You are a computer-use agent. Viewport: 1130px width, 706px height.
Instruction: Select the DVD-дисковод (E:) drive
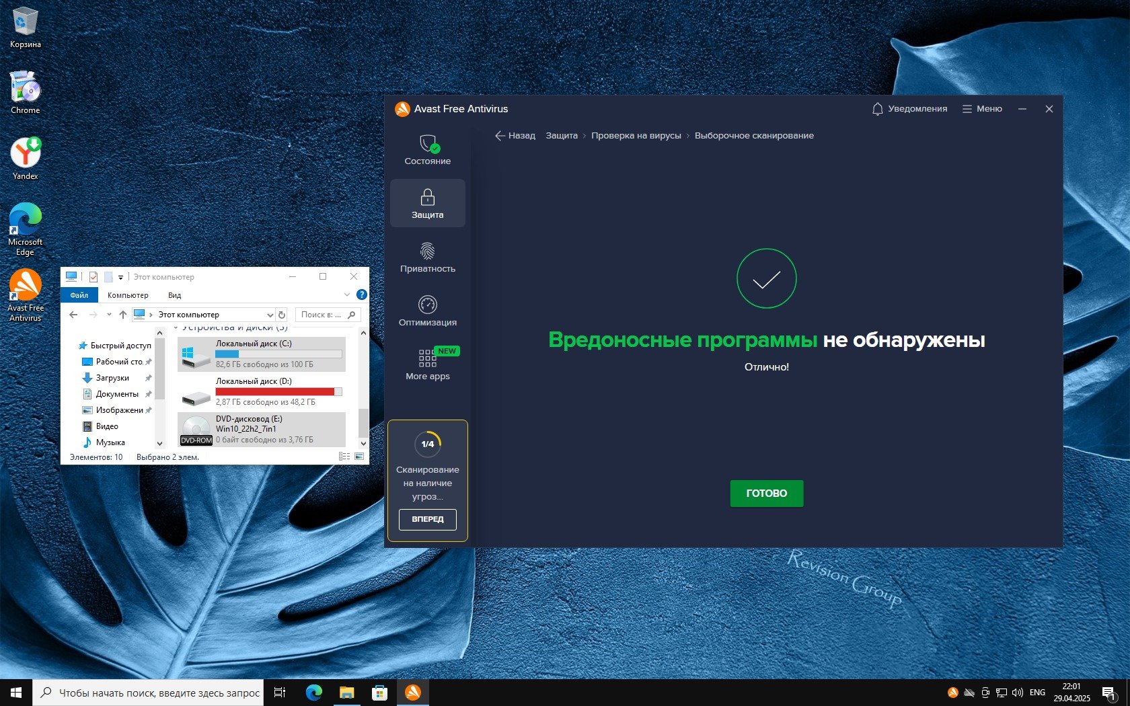click(x=262, y=429)
